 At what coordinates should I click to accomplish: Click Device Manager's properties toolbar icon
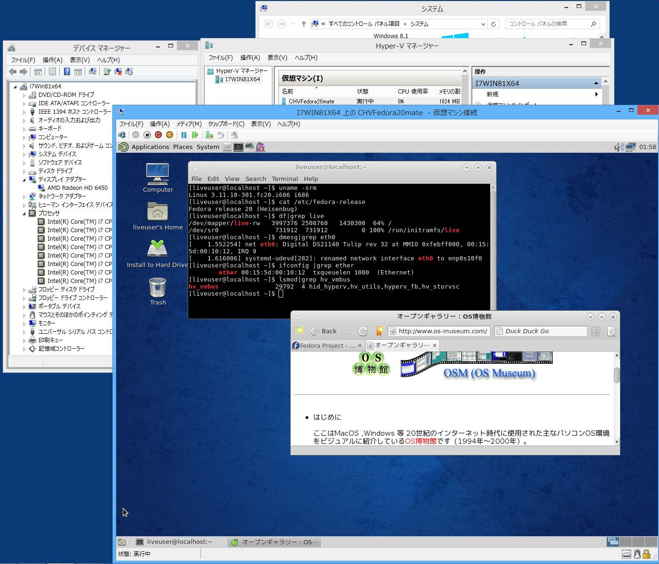point(52,71)
